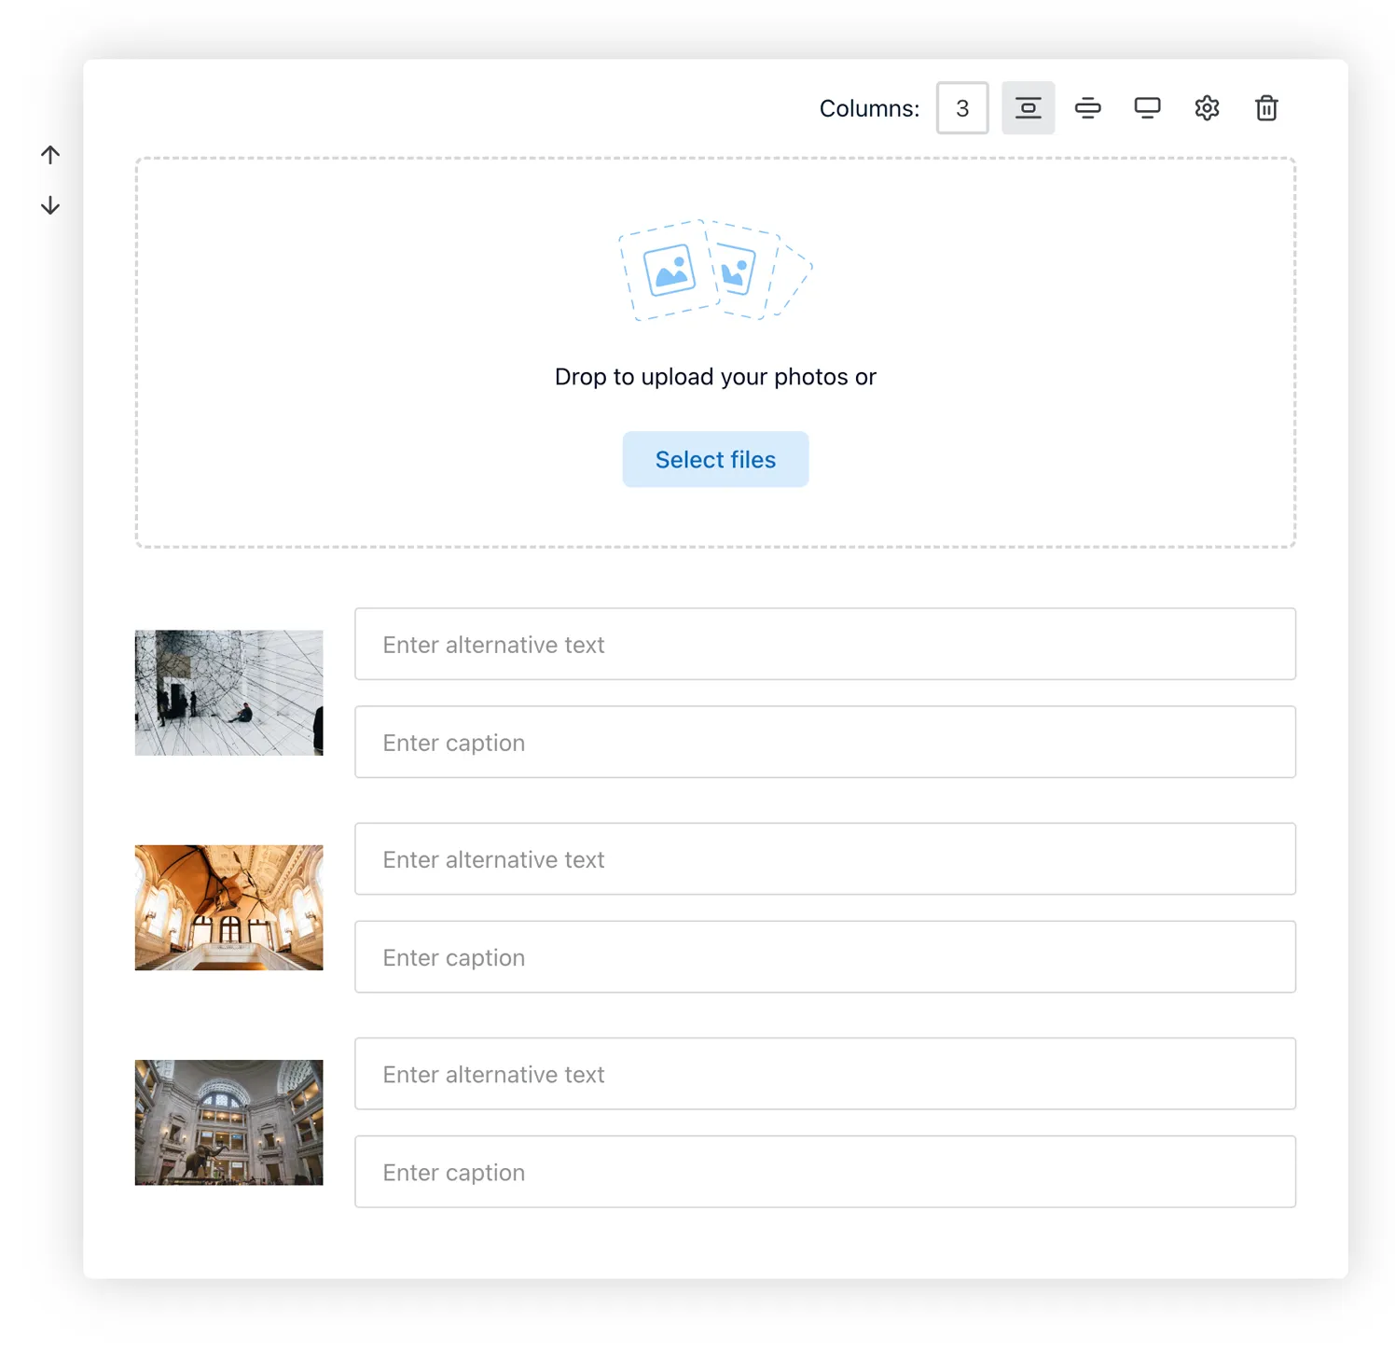Select the dinosaur skeleton hall thumbnail
Image resolution: width=1395 pixels, height=1364 pixels.
[x=228, y=907]
